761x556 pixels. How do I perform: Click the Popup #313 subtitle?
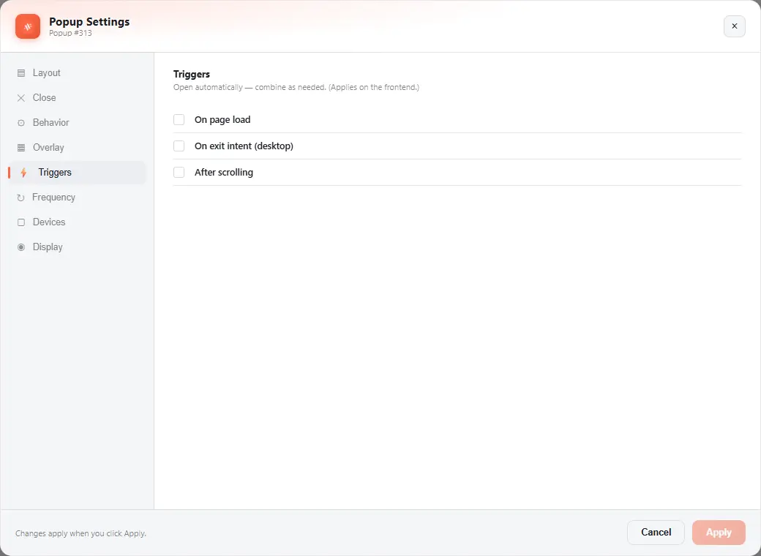(70, 33)
